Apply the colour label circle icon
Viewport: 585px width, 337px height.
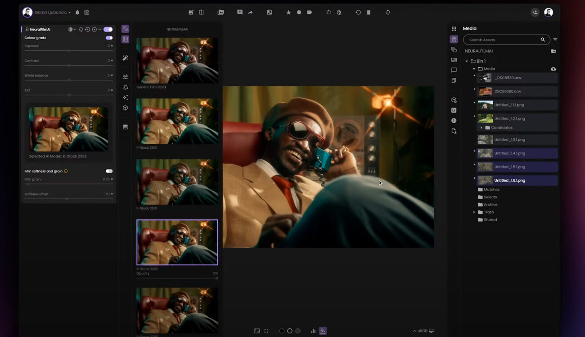coord(299,13)
